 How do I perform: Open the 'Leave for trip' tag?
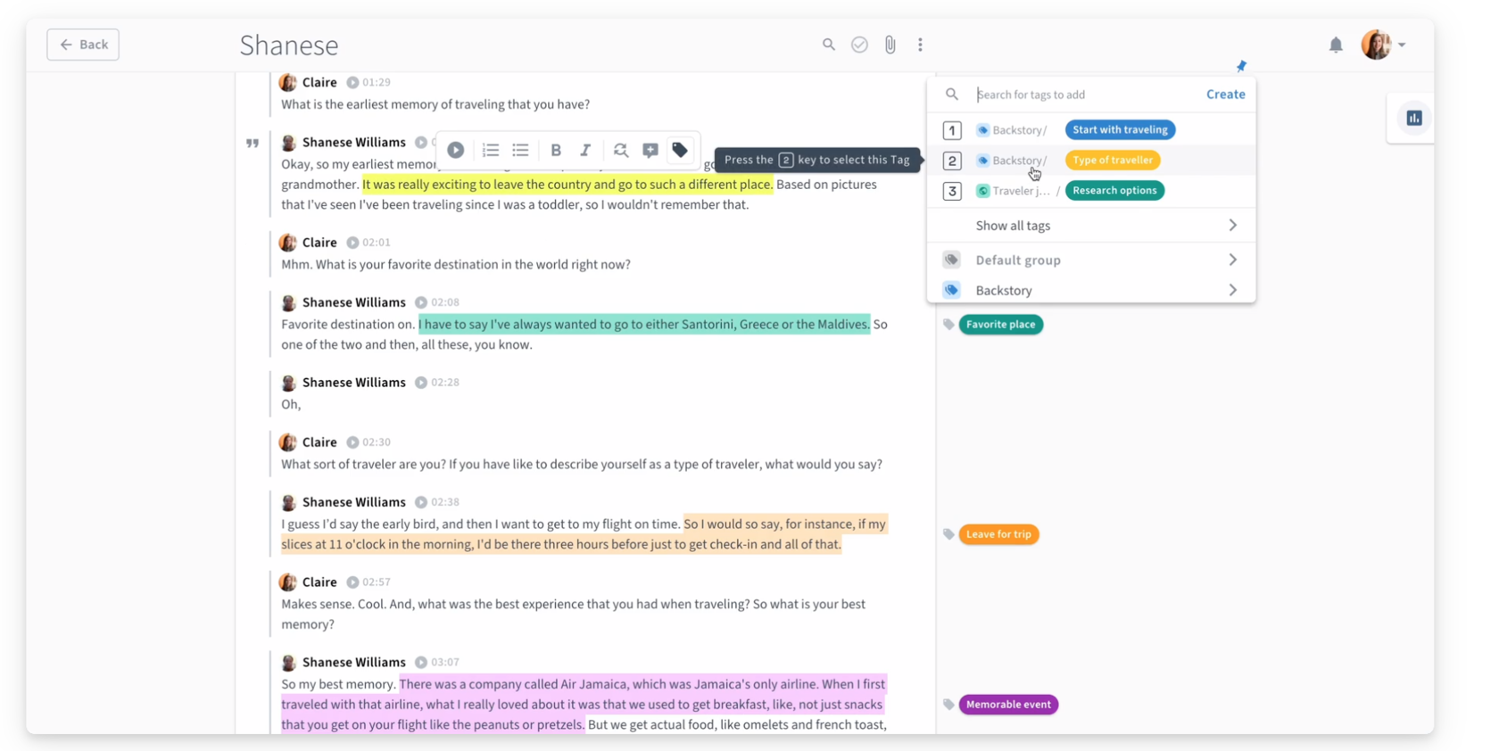coord(998,534)
